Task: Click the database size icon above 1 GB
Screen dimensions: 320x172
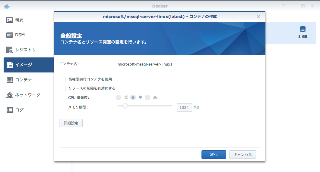Action: click(x=303, y=29)
